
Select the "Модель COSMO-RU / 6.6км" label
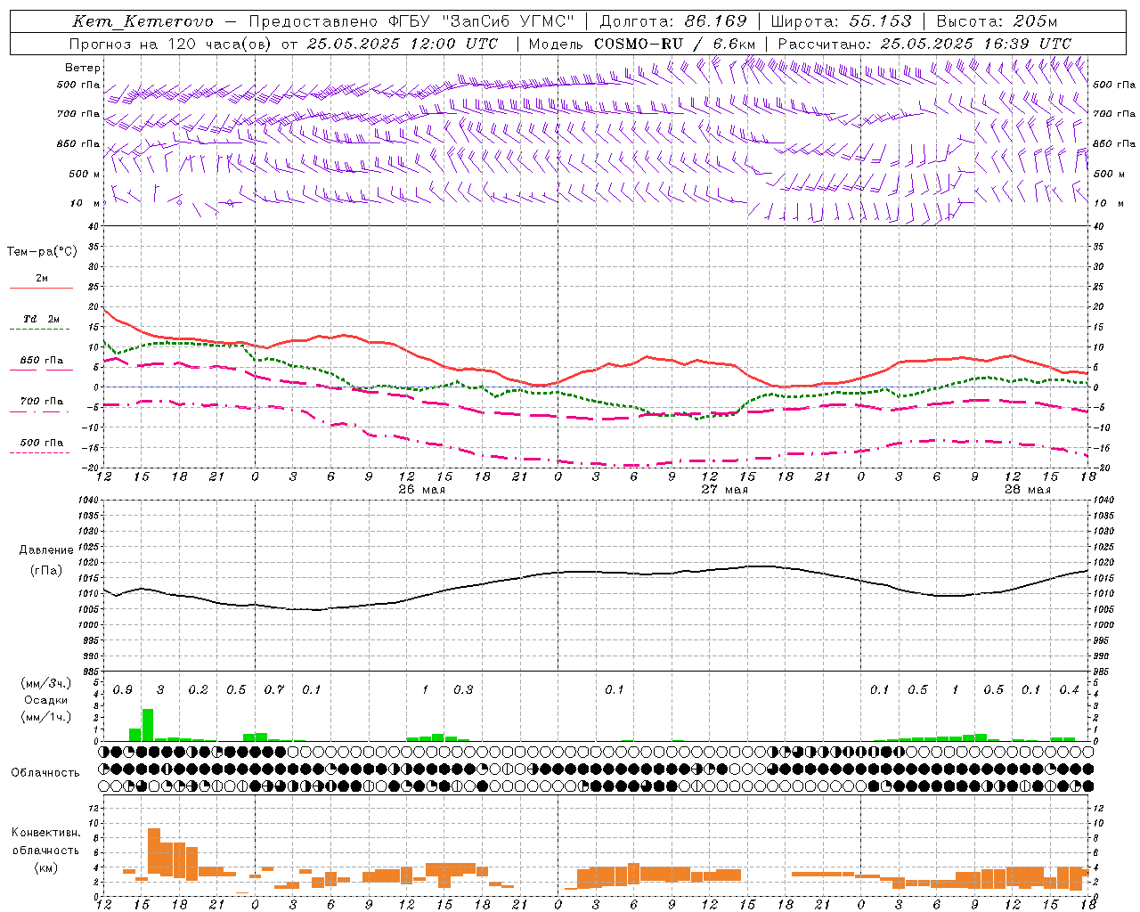(641, 44)
